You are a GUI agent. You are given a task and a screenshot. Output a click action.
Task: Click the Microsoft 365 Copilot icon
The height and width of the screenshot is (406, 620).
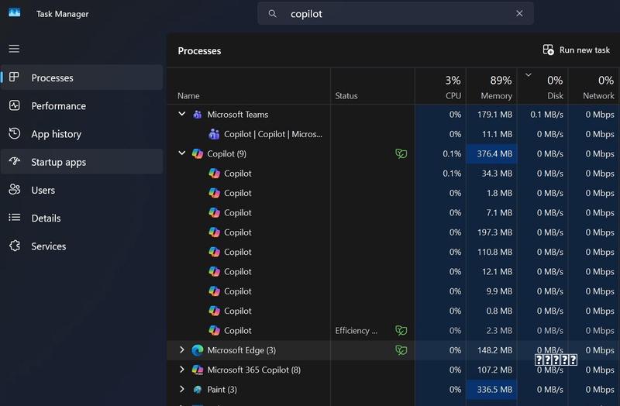(x=198, y=370)
